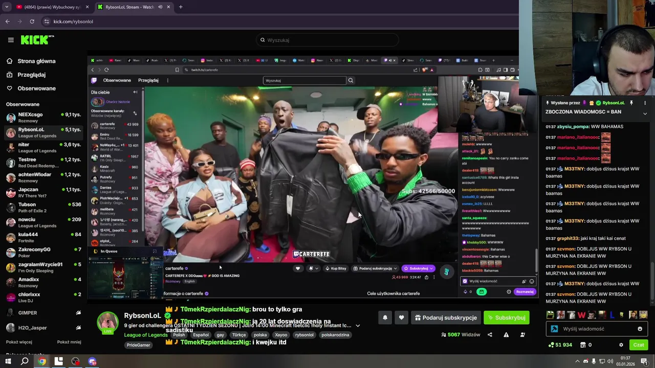The height and width of the screenshot is (368, 655).
Task: Reload the page with refresh icon
Action: (32, 21)
